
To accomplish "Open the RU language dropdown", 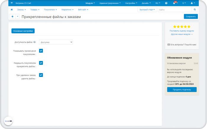I will (x=158, y=3).
